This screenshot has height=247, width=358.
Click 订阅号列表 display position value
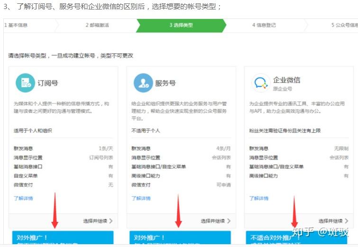point(101,157)
